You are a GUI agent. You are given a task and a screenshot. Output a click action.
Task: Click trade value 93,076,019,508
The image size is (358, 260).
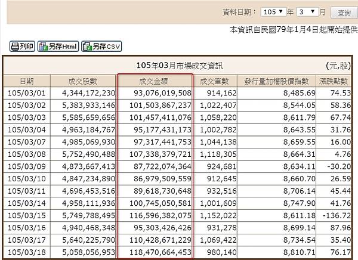(162, 93)
